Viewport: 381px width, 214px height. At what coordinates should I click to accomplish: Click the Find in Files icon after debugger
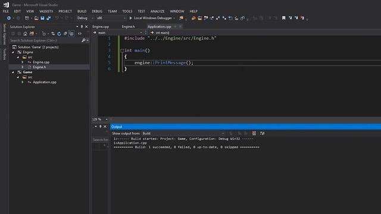pyautogui.click(x=181, y=18)
